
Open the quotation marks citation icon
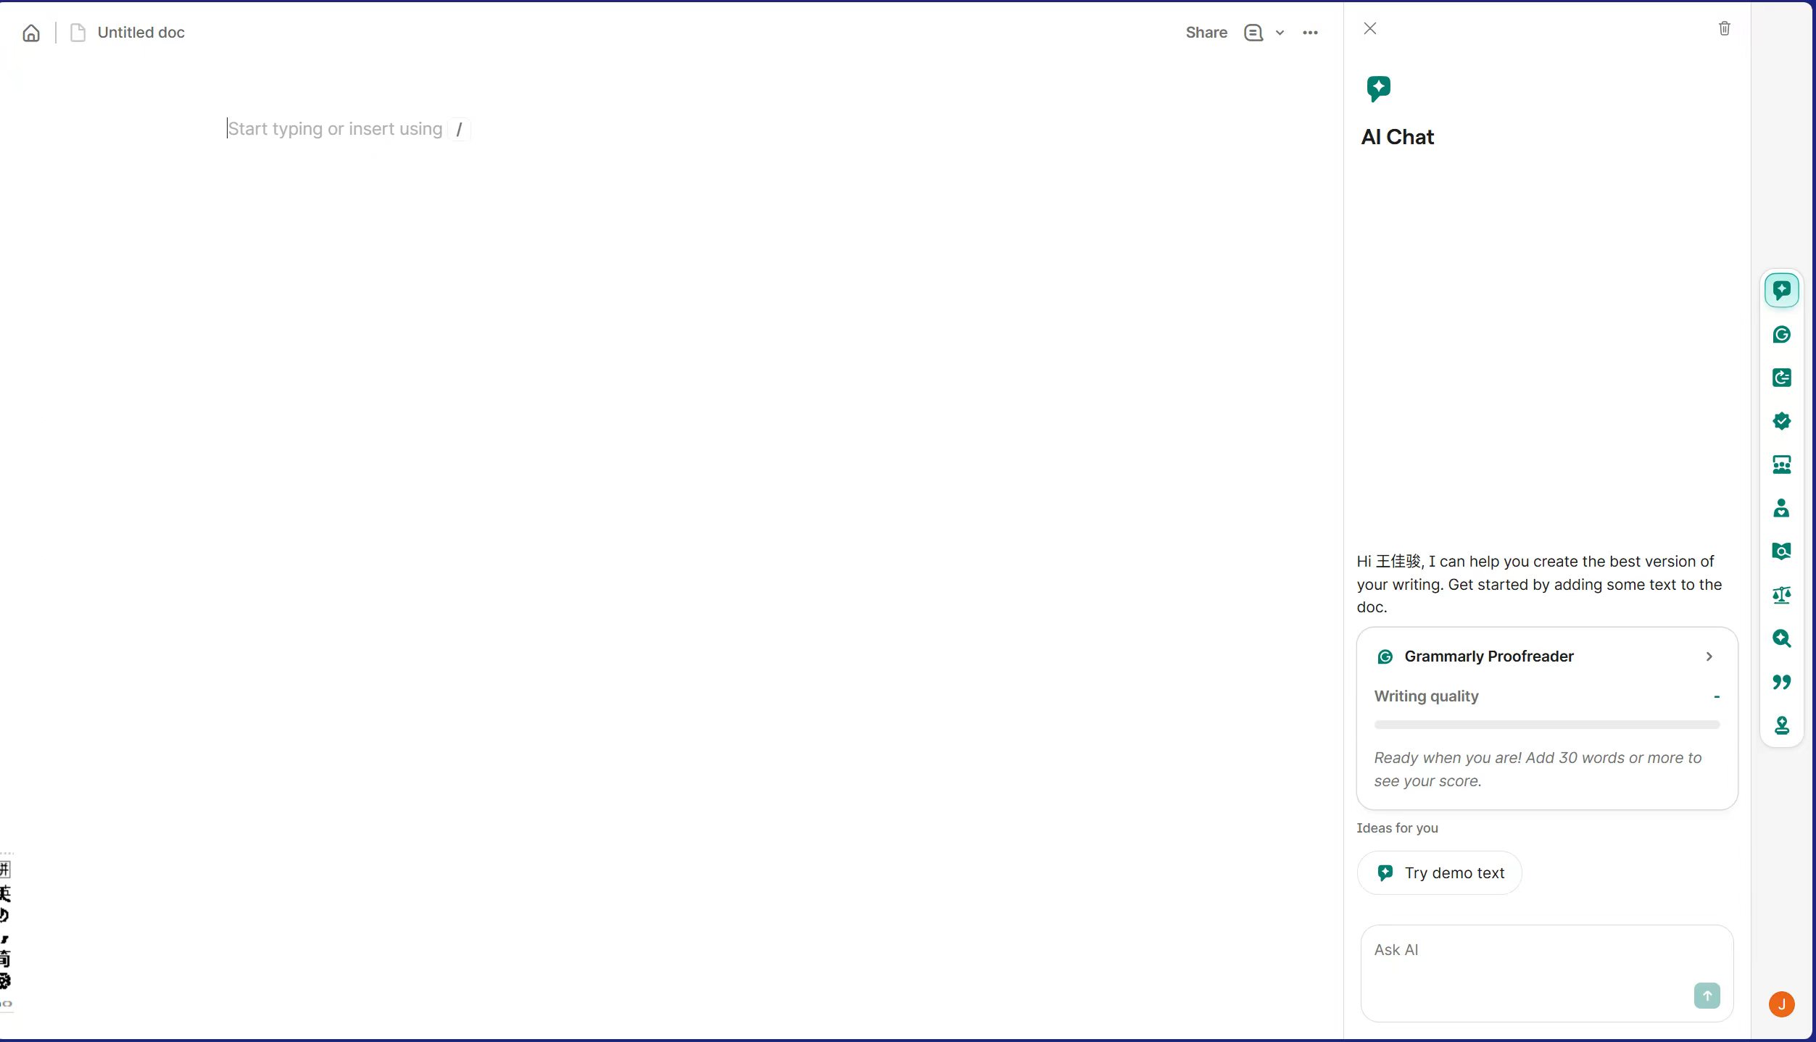click(1781, 682)
